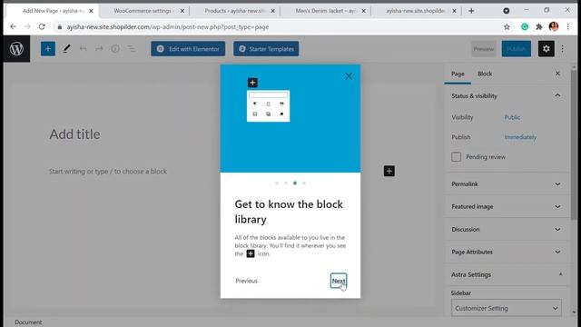Expand the Discussion section

click(557, 229)
